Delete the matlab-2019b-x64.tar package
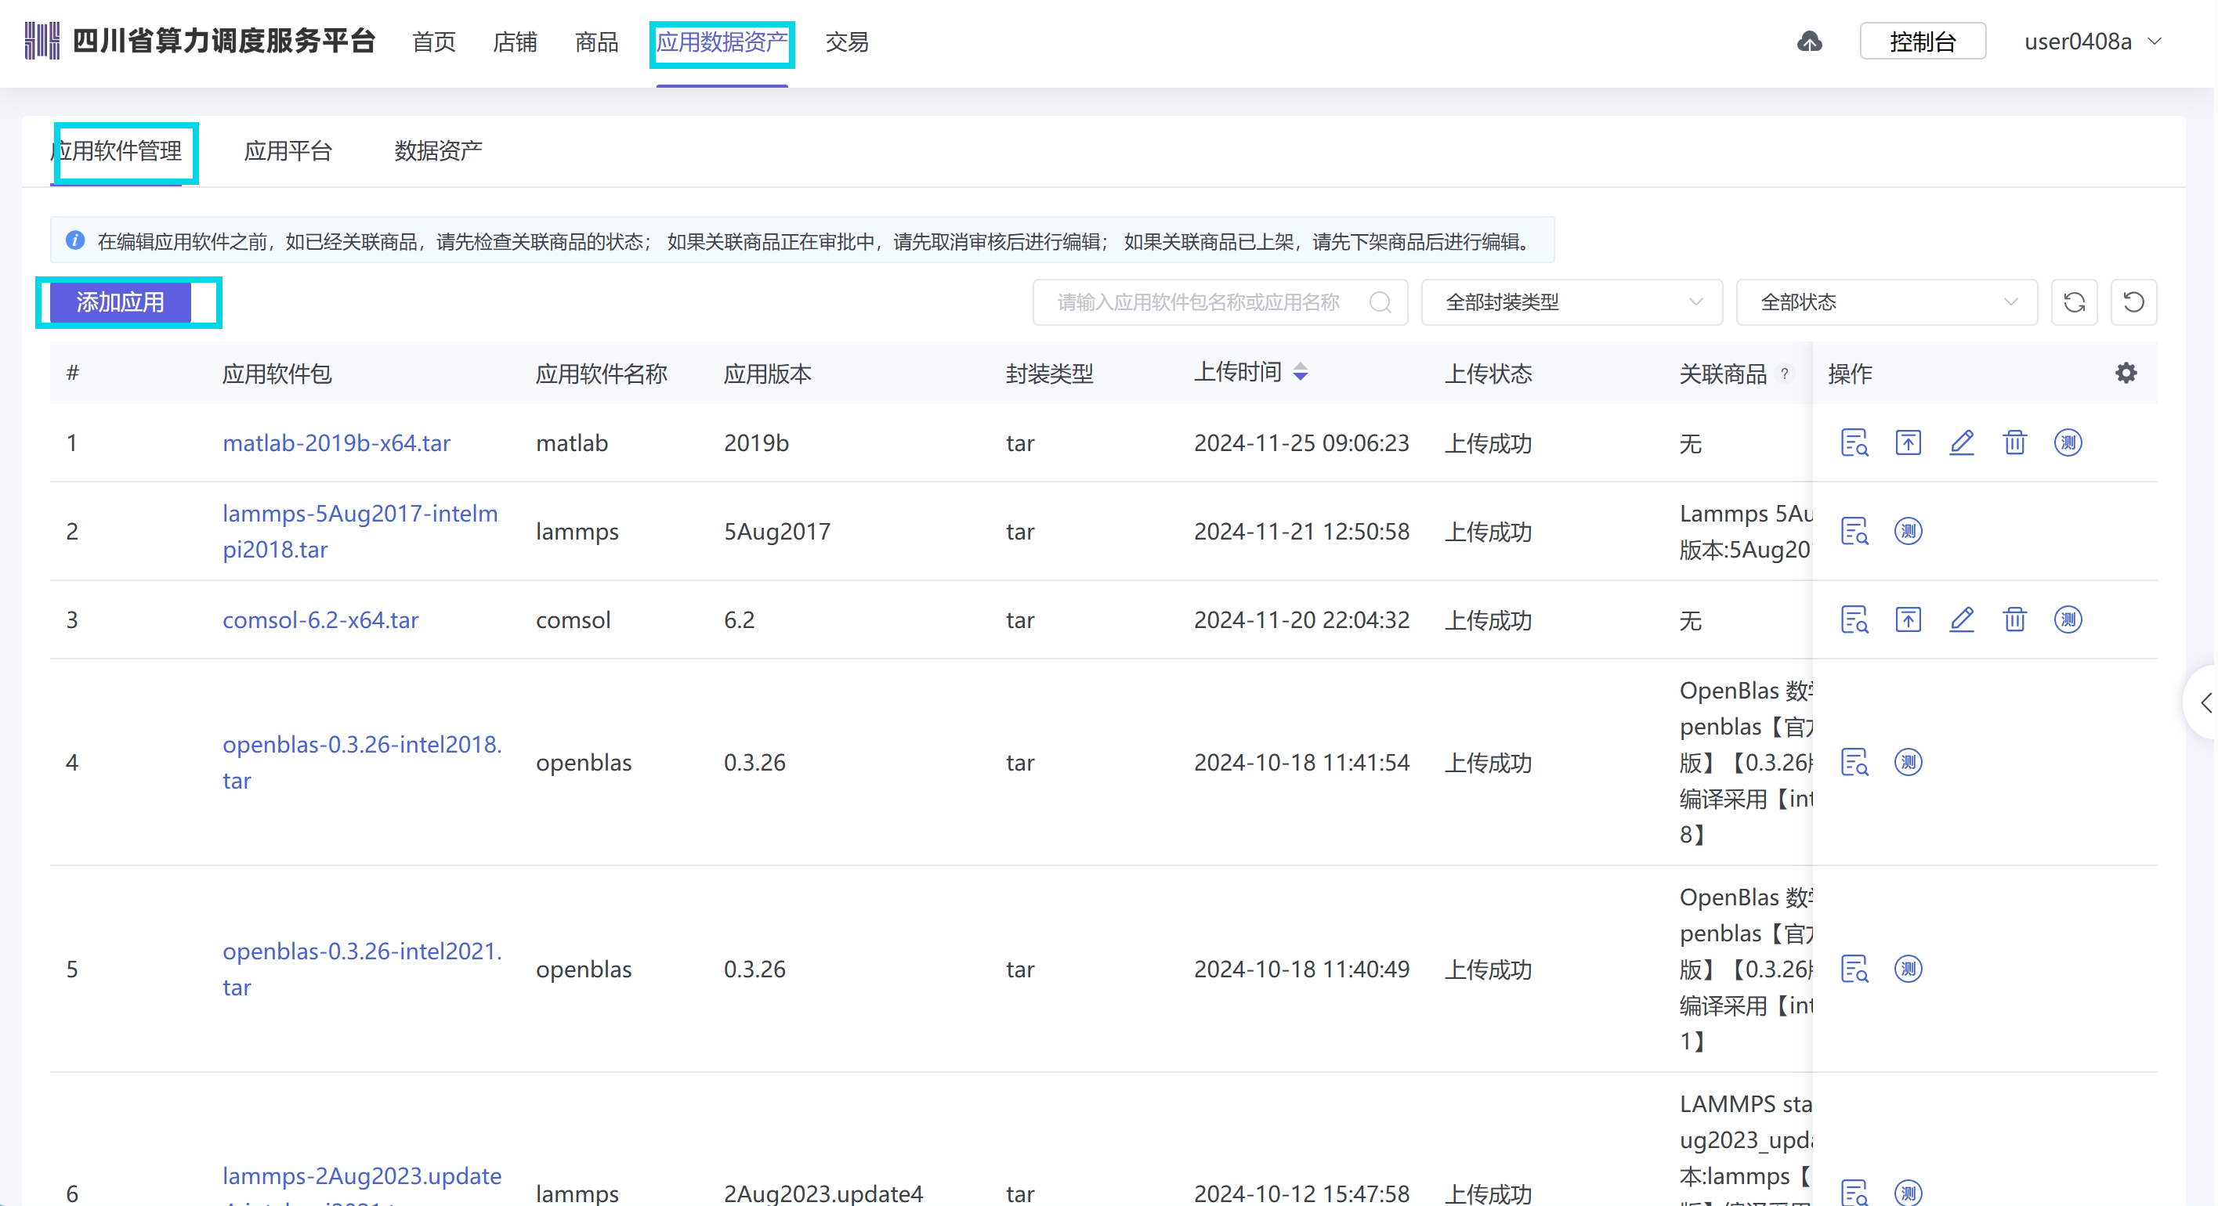This screenshot has height=1206, width=2218. 2015,442
